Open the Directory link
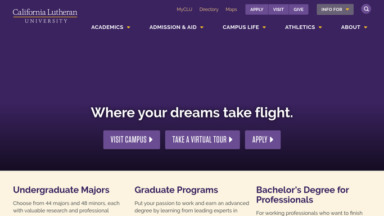The height and width of the screenshot is (216, 384). coord(209,10)
